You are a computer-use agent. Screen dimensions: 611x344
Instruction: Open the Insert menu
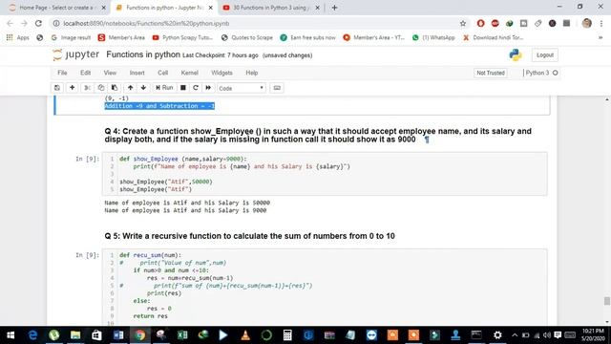(137, 73)
